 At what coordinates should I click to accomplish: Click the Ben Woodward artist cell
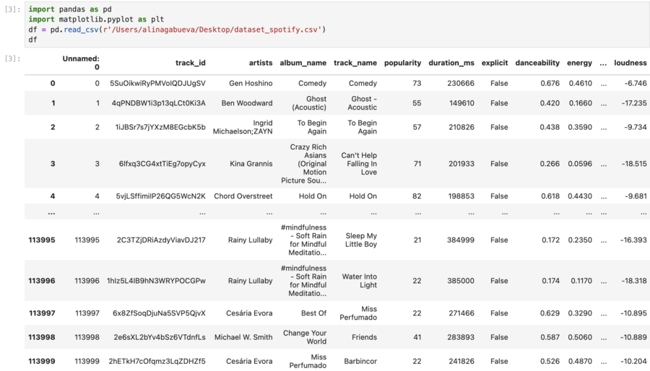[247, 103]
